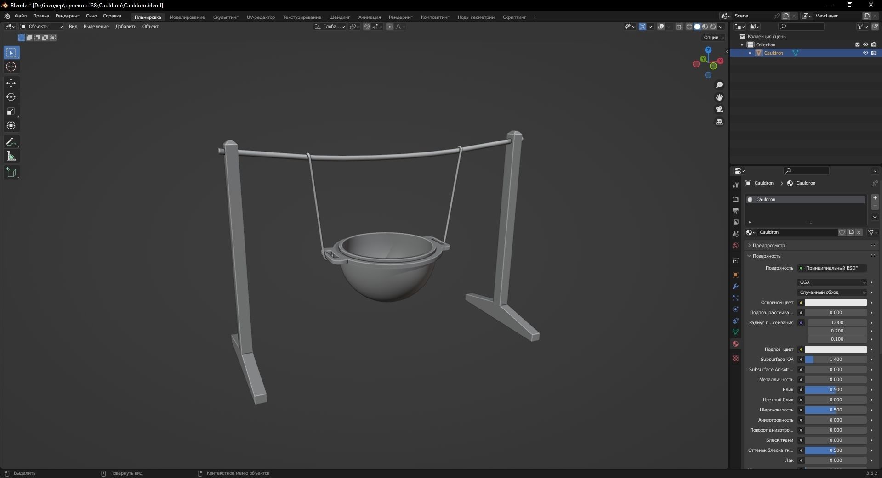Click Принципиальный BSDF surface shader button

832,268
